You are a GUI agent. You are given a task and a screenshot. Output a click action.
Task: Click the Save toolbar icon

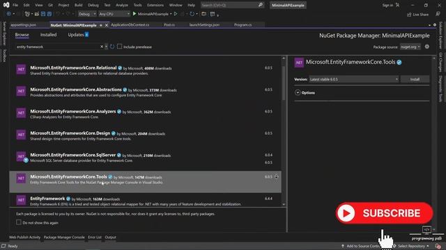[x=43, y=14]
